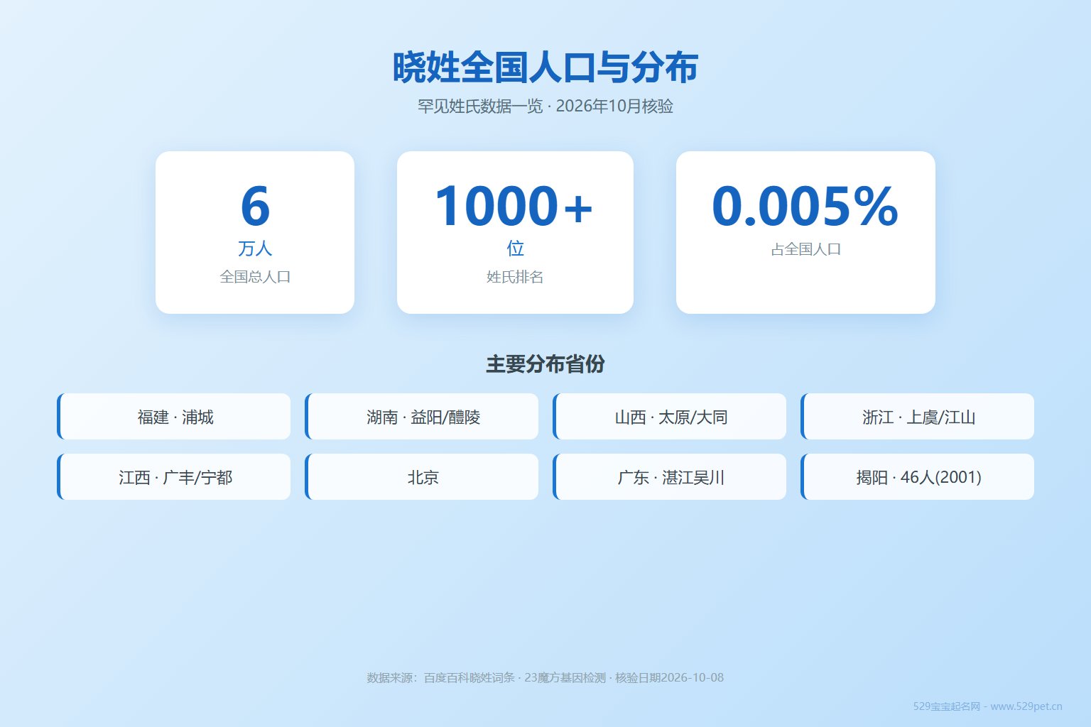Click the 姓氏排名 label

(x=515, y=277)
